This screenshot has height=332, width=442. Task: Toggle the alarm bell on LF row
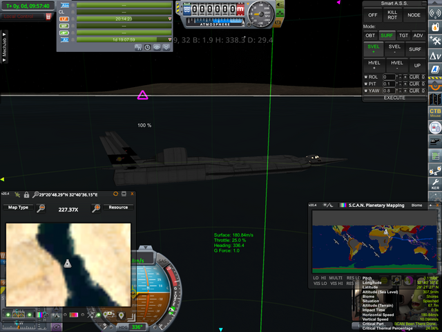click(73, 19)
